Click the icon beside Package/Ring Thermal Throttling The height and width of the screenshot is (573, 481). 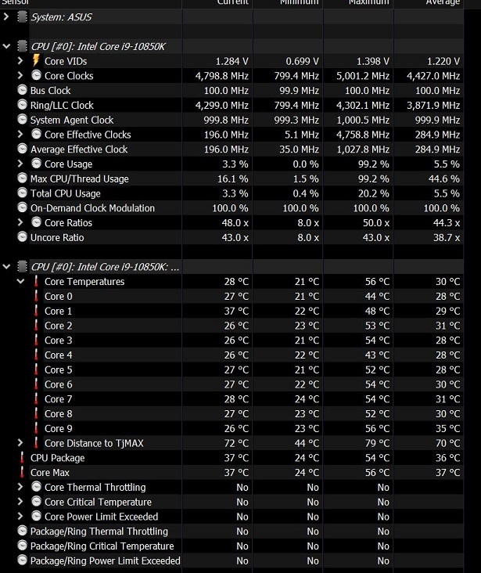click(x=23, y=532)
